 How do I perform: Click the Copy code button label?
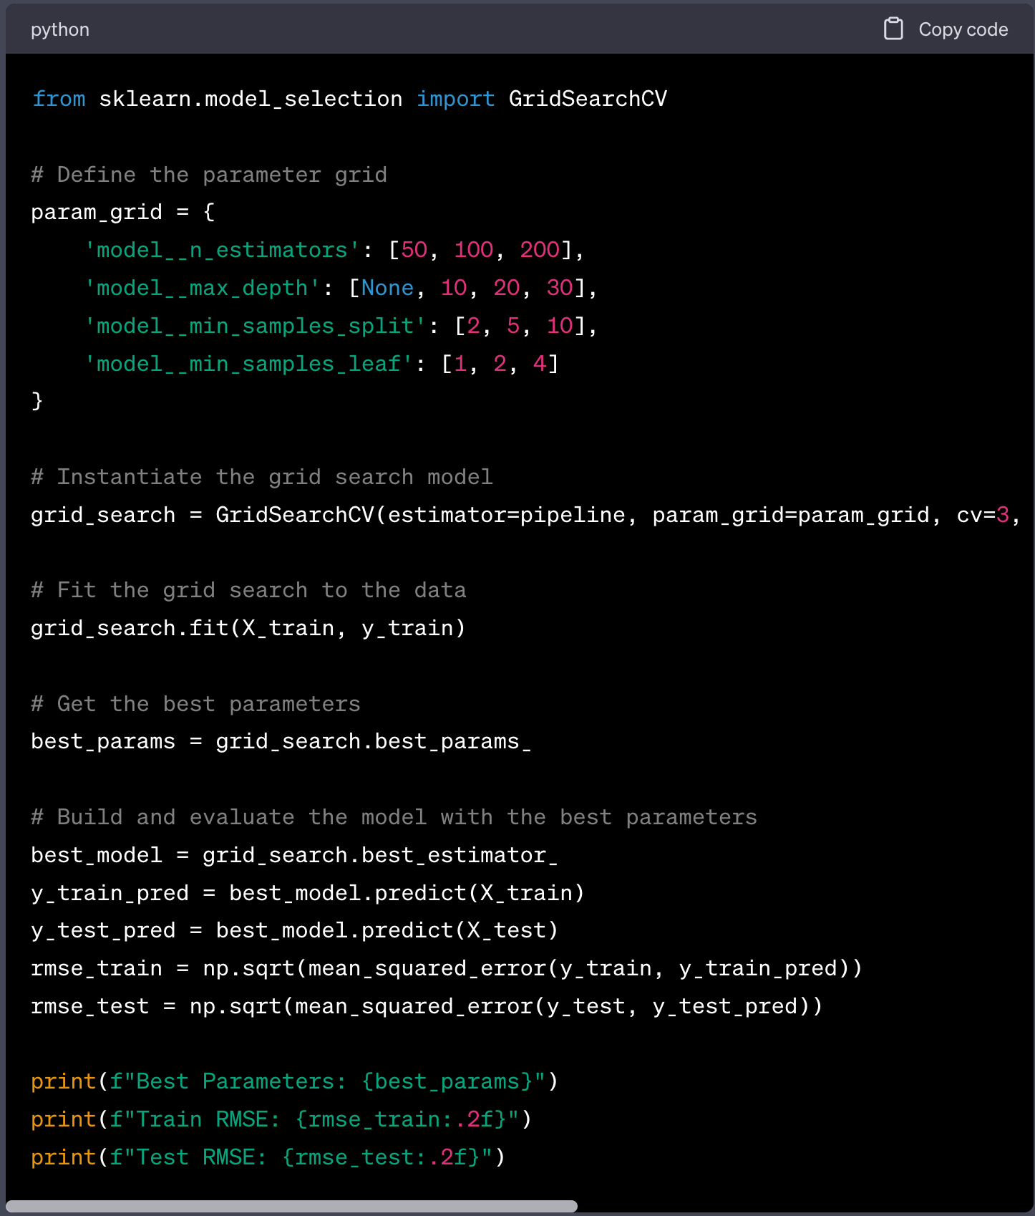tap(963, 29)
